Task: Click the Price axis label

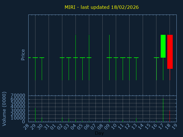Action: click(x=23, y=55)
